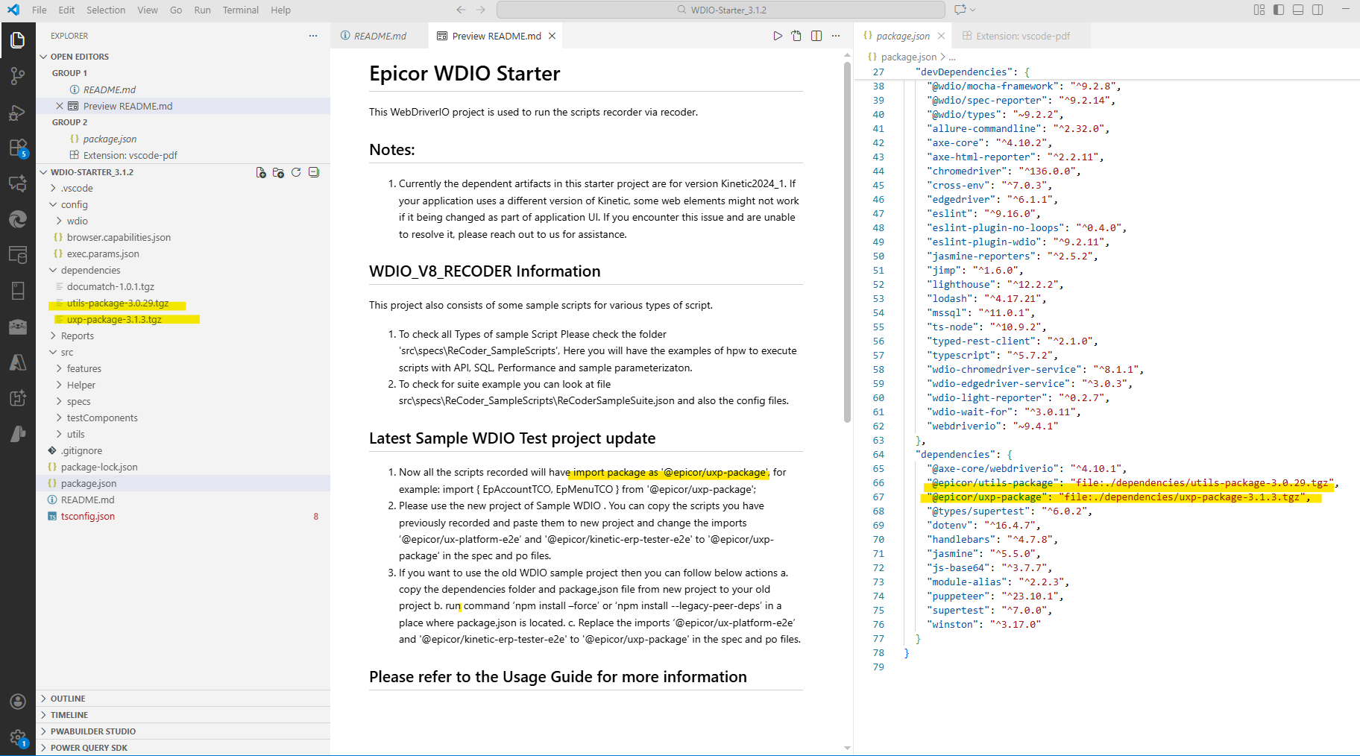Image resolution: width=1360 pixels, height=756 pixels.
Task: Click the New File icon in explorer
Action: point(261,172)
